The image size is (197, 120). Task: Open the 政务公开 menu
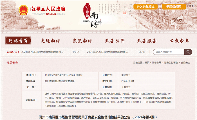[x=115, y=41]
